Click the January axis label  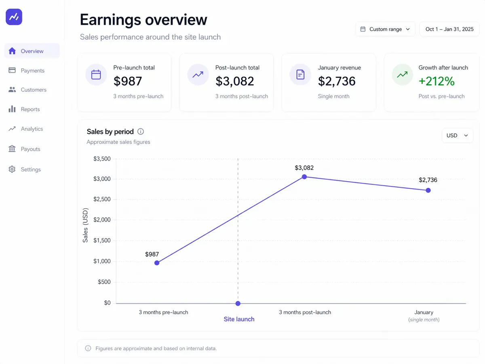click(424, 312)
